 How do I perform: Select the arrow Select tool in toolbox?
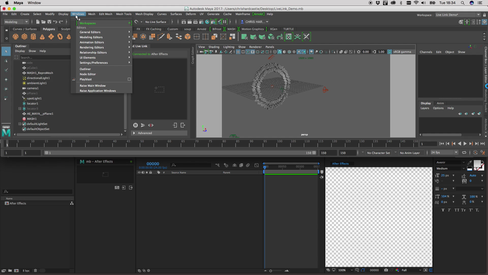point(6,51)
